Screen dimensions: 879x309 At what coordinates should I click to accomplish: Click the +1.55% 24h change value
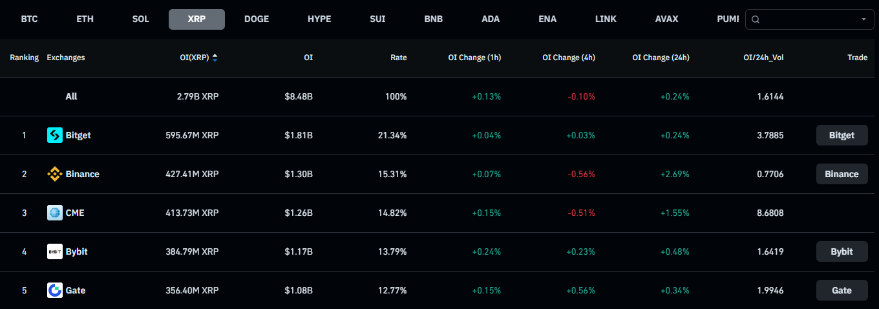(675, 213)
